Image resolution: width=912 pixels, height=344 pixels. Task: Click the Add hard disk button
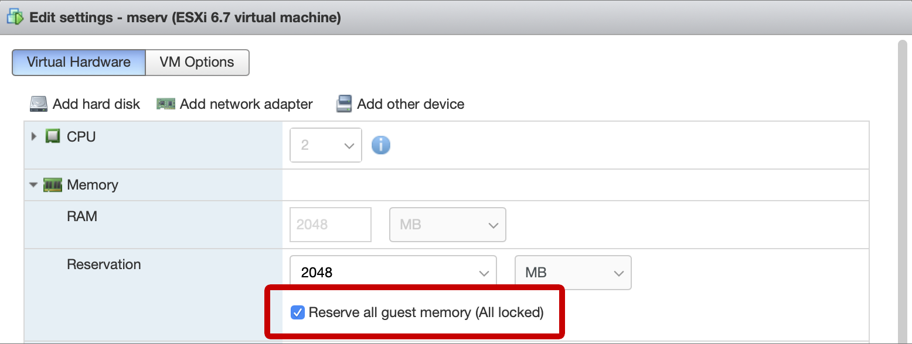[85, 104]
